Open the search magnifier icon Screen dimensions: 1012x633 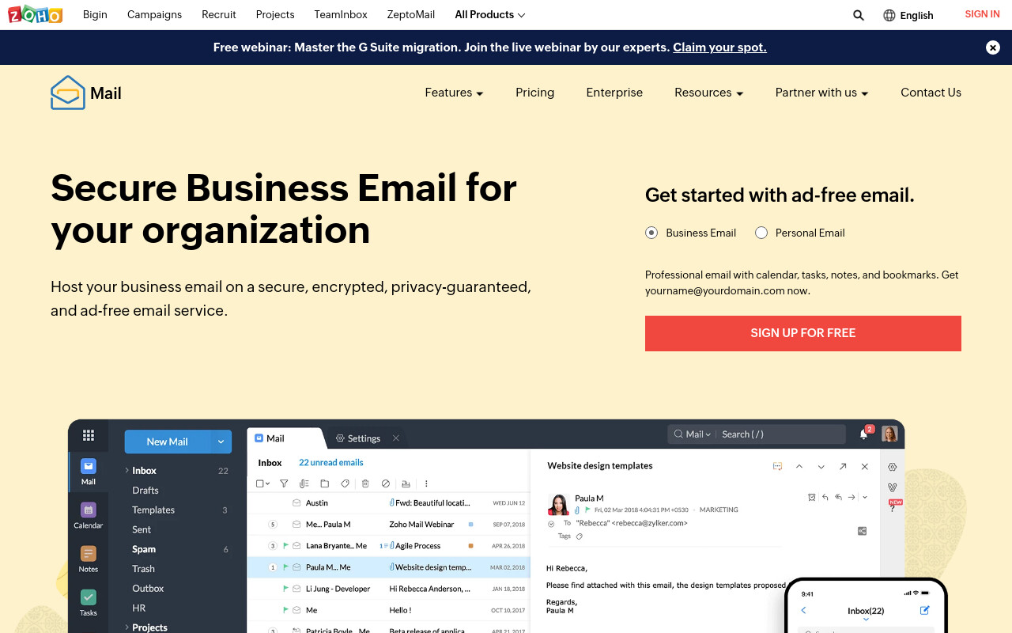point(859,15)
